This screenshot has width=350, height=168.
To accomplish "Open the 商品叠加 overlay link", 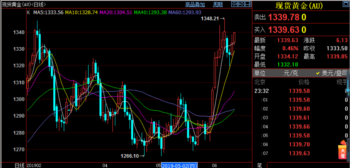I will 195,4.
